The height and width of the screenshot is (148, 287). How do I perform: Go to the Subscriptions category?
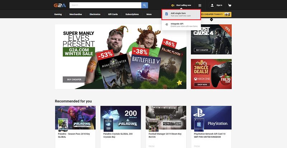pos(132,14)
